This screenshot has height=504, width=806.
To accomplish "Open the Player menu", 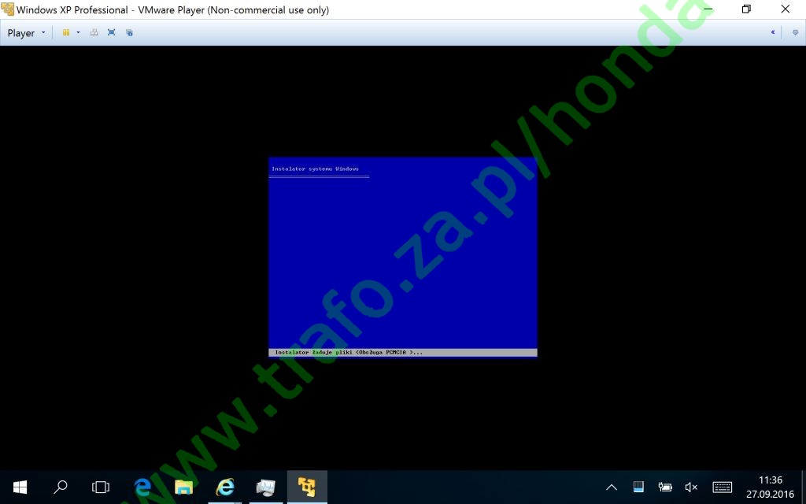I will (26, 33).
